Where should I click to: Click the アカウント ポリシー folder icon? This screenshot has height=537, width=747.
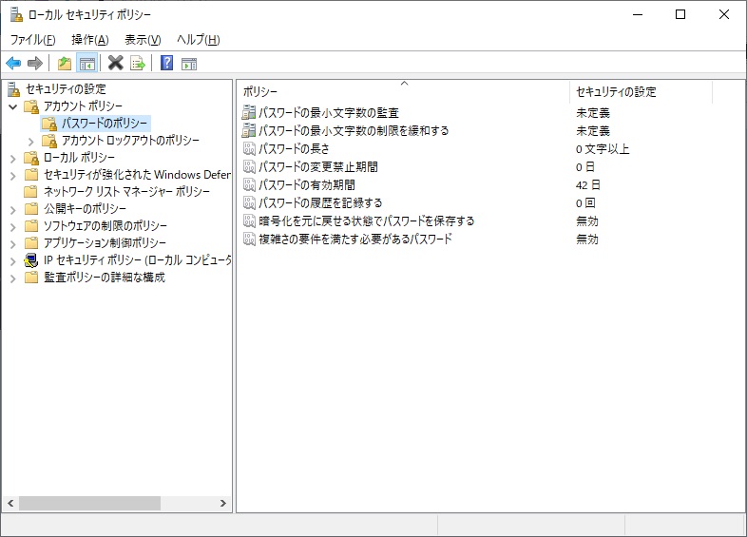tap(31, 106)
